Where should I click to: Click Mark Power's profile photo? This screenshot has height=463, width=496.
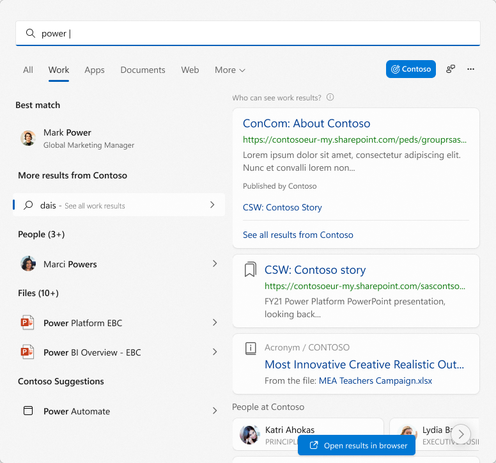pyautogui.click(x=28, y=138)
